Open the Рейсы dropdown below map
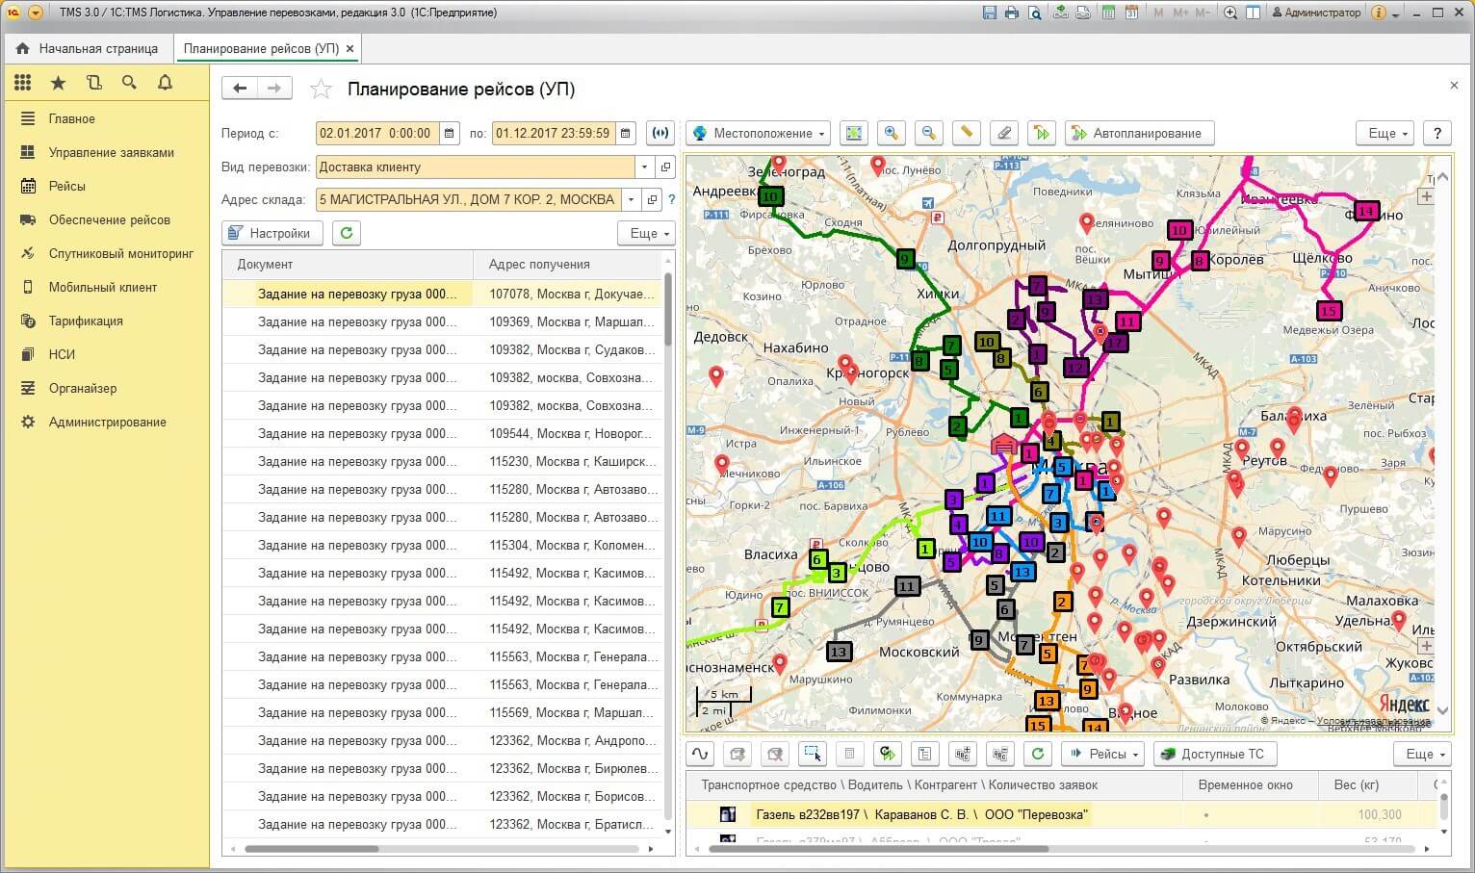The height and width of the screenshot is (873, 1475). [x=1103, y=754]
